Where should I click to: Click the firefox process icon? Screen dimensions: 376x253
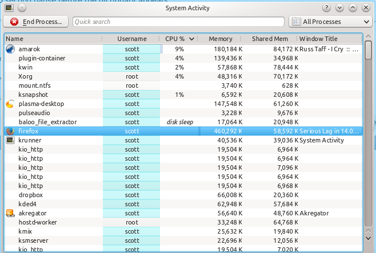(10, 131)
